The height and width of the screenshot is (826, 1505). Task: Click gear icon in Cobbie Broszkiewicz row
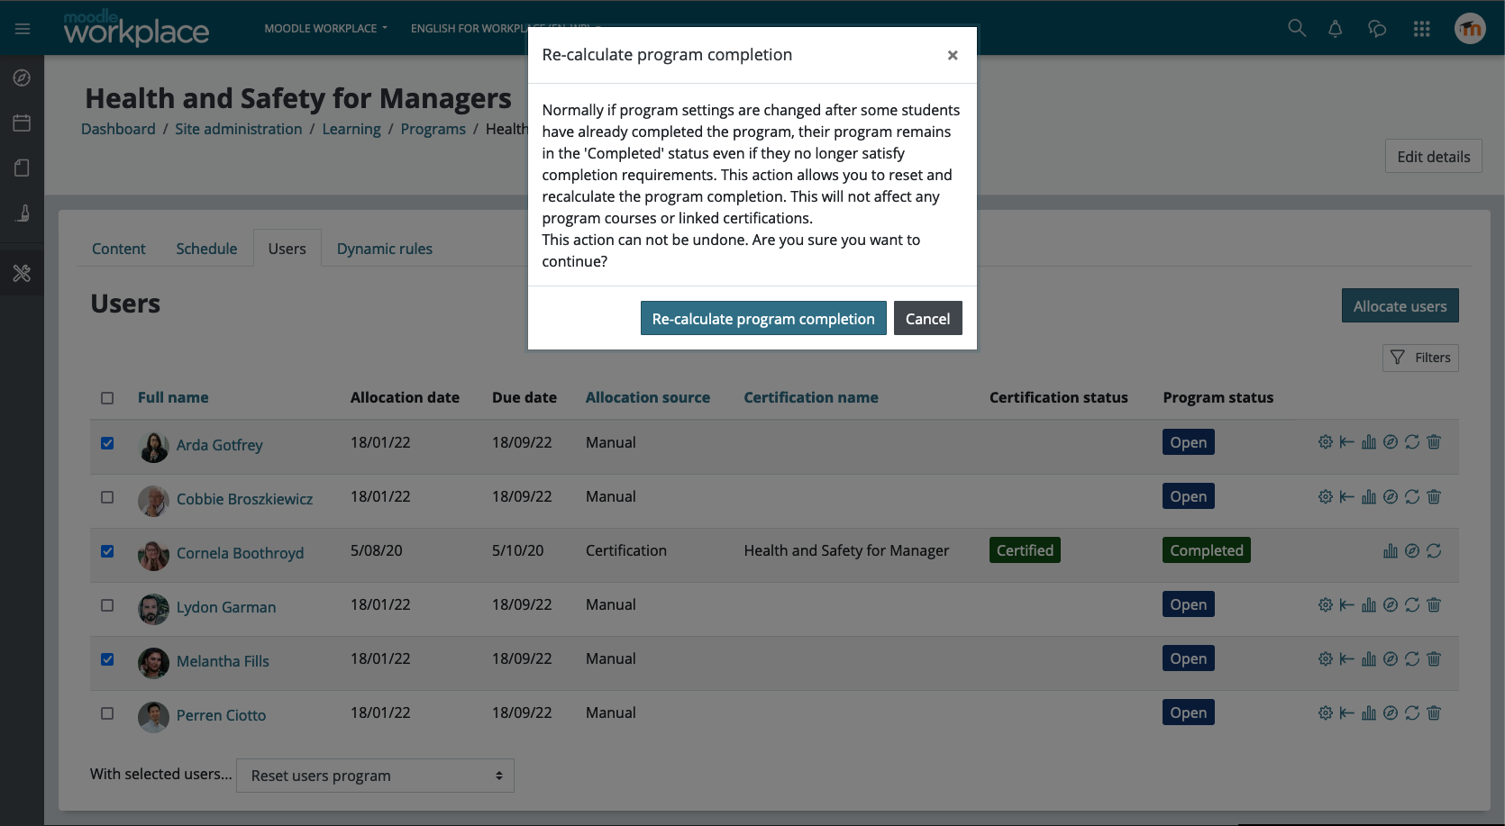tap(1325, 496)
